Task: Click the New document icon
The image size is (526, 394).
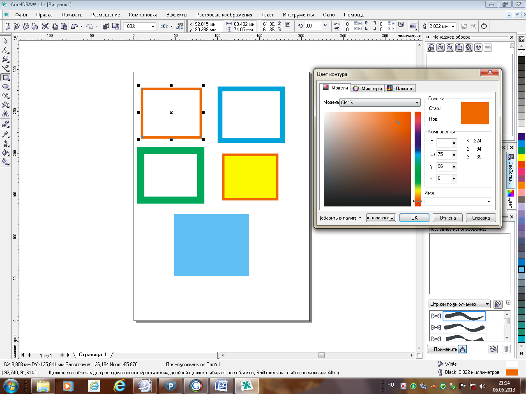Action: pyautogui.click(x=8, y=26)
